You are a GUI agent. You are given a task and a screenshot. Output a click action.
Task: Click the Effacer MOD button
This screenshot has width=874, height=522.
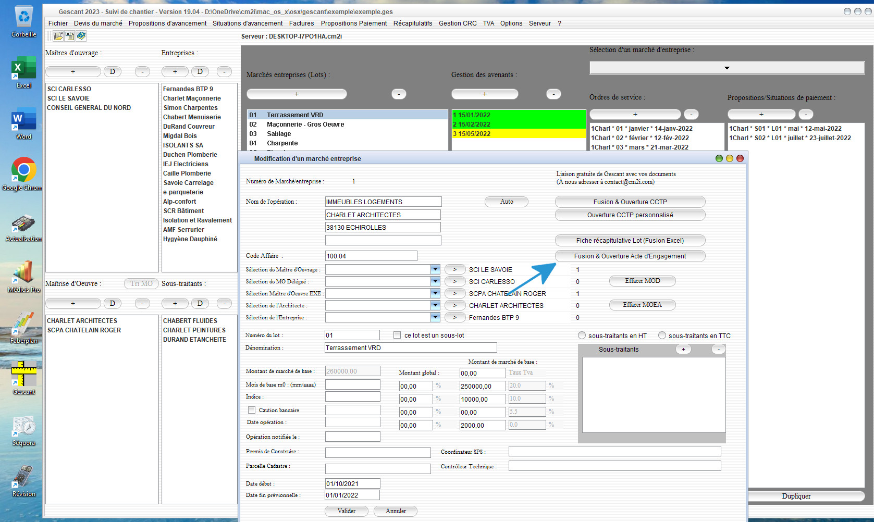[643, 281]
